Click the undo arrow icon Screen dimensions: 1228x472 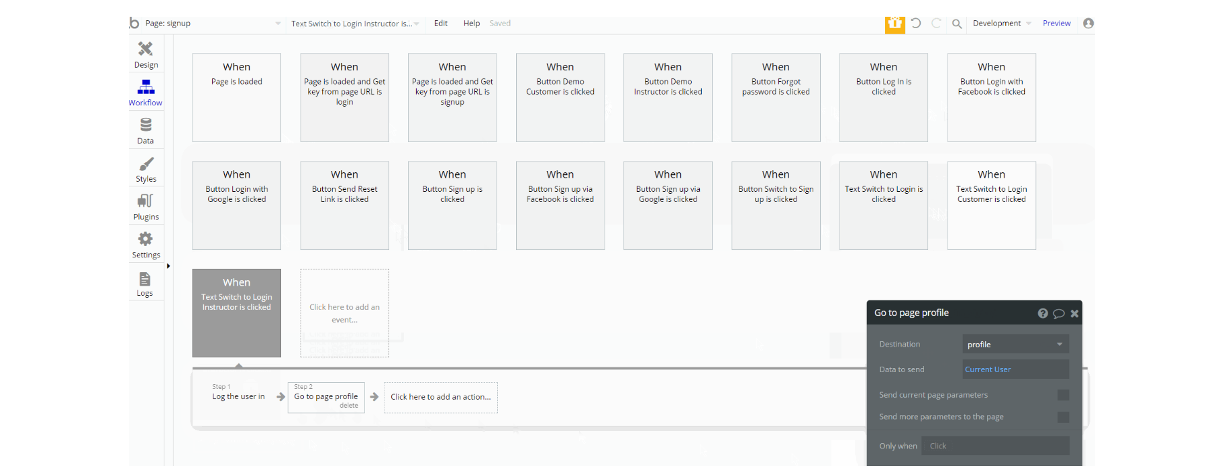coord(916,23)
